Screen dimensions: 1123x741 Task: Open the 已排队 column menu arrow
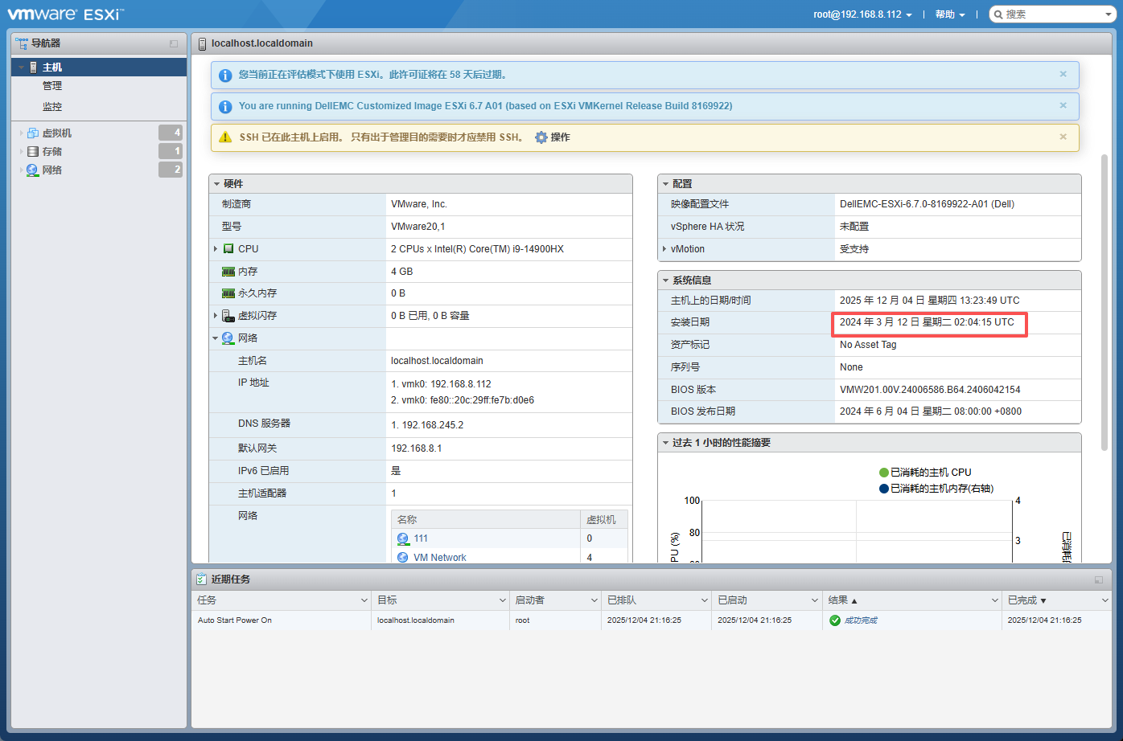705,600
